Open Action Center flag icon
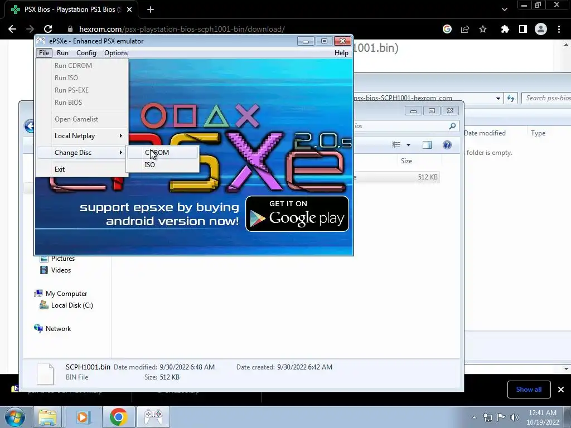The width and height of the screenshot is (571, 428). 501,417
